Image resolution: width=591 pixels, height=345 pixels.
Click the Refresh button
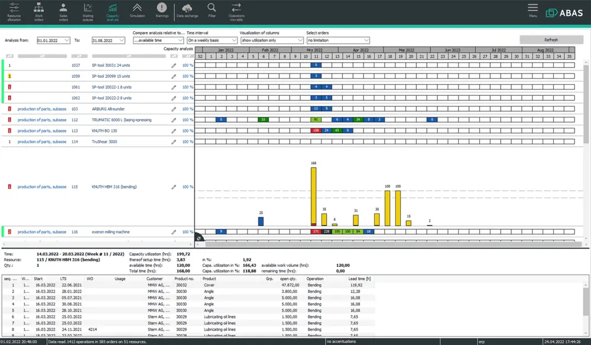[551, 40]
